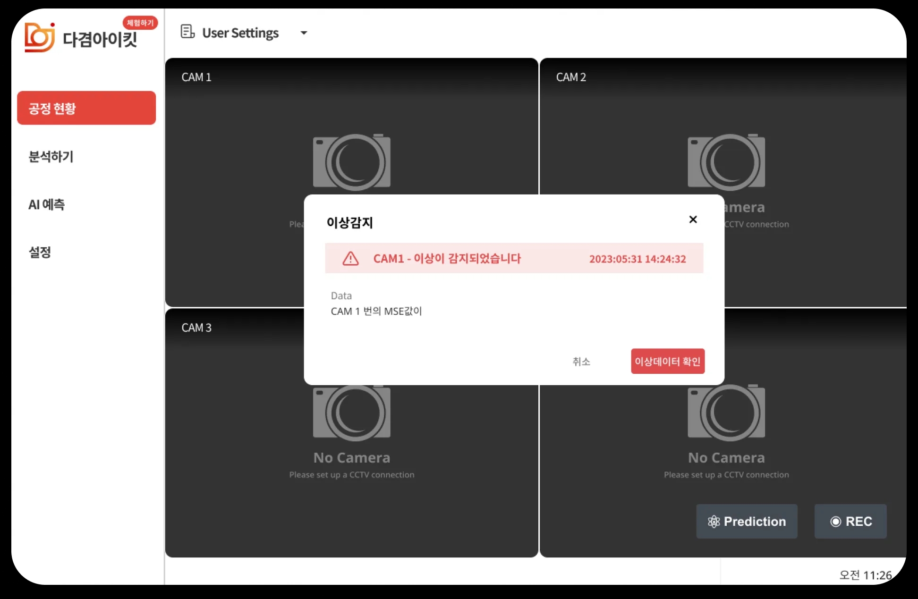Click the alert timestamp 2023:05:31 14:24:32
This screenshot has width=918, height=599.
637,259
